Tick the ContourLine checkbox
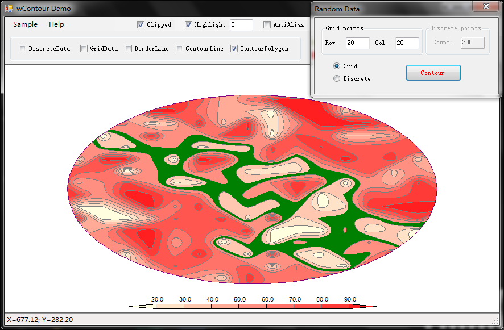Image resolution: width=504 pixels, height=330 pixels. coord(179,49)
